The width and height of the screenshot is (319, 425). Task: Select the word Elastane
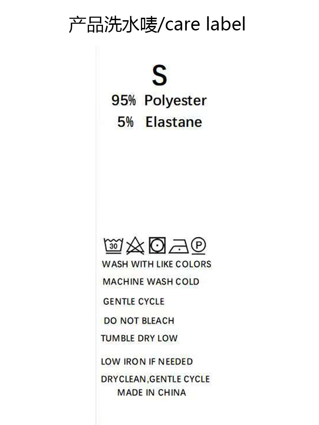click(174, 122)
